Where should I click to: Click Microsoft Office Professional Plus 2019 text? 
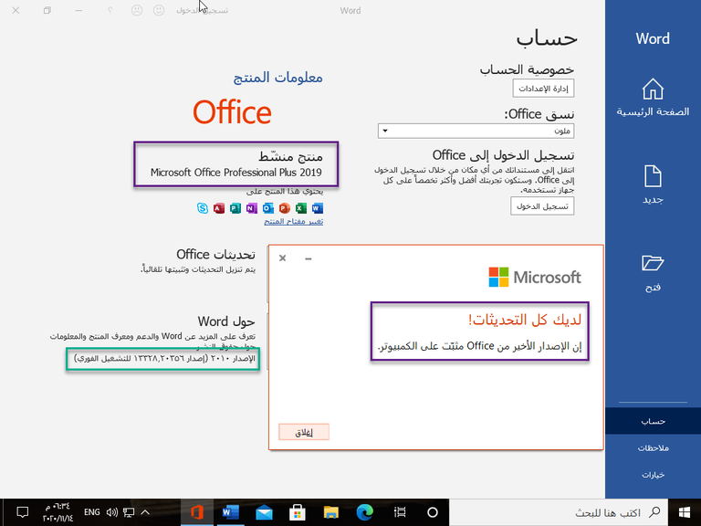click(236, 173)
